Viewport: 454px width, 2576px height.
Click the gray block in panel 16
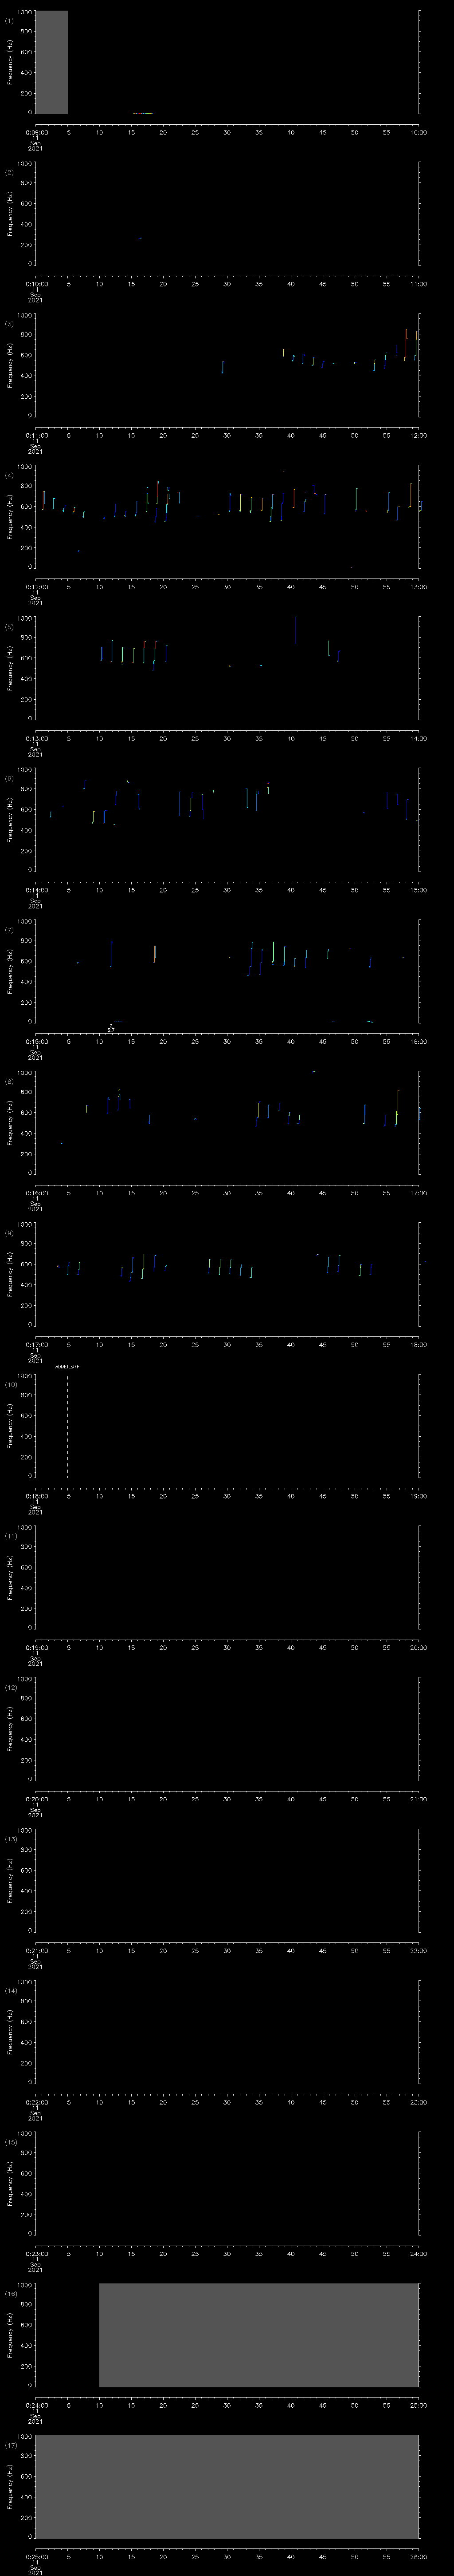point(258,2334)
